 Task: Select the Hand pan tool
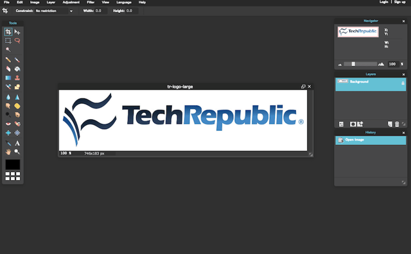8,151
